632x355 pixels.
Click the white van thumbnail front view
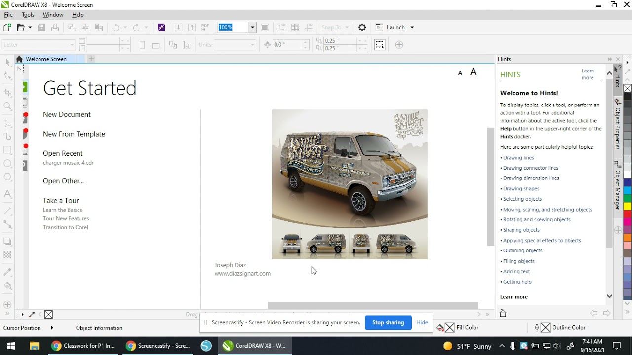click(291, 244)
